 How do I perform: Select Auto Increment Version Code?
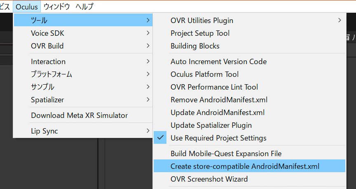click(218, 62)
